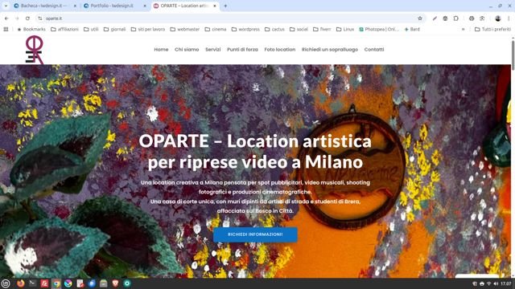Click the OPARTE logo in the header
The width and height of the screenshot is (515, 289).
coord(35,50)
